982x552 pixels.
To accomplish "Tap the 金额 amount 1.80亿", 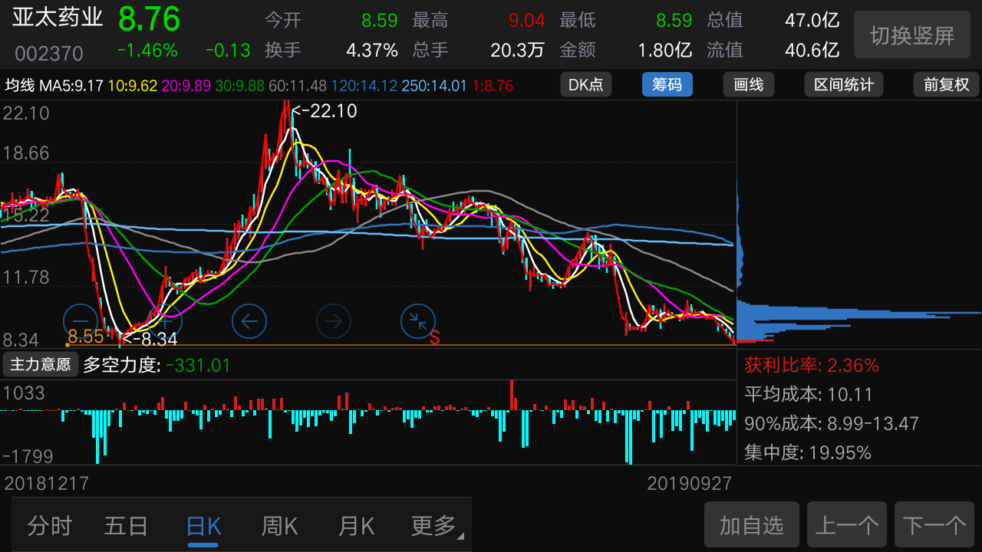I will click(x=665, y=51).
